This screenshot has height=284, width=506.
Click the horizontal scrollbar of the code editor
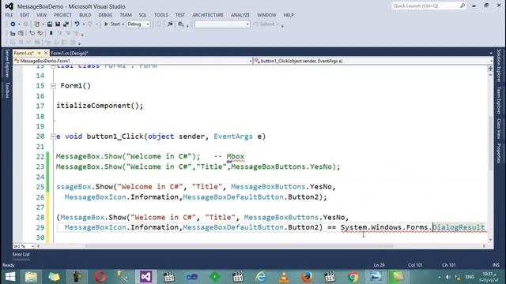click(x=239, y=246)
